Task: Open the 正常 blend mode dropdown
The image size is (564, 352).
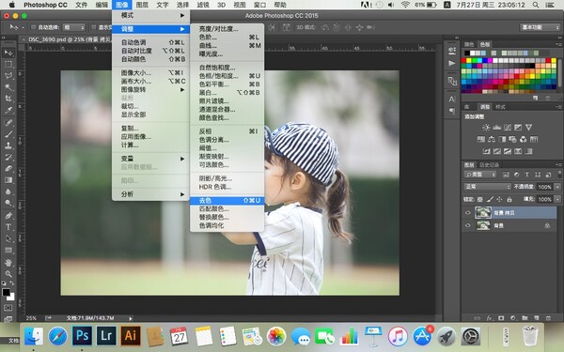Action: click(487, 187)
